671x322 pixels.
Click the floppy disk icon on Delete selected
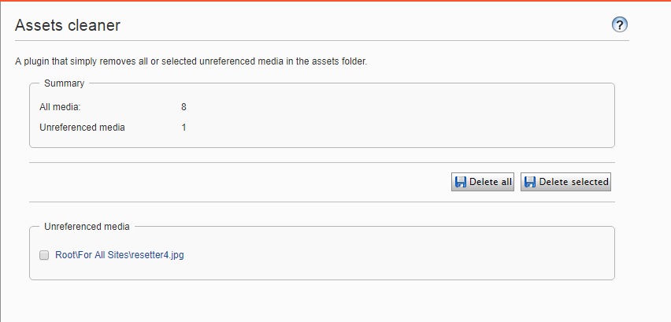coord(529,182)
